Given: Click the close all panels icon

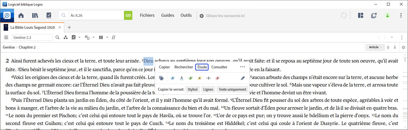Looking at the screenshot, I should tap(374, 16).
